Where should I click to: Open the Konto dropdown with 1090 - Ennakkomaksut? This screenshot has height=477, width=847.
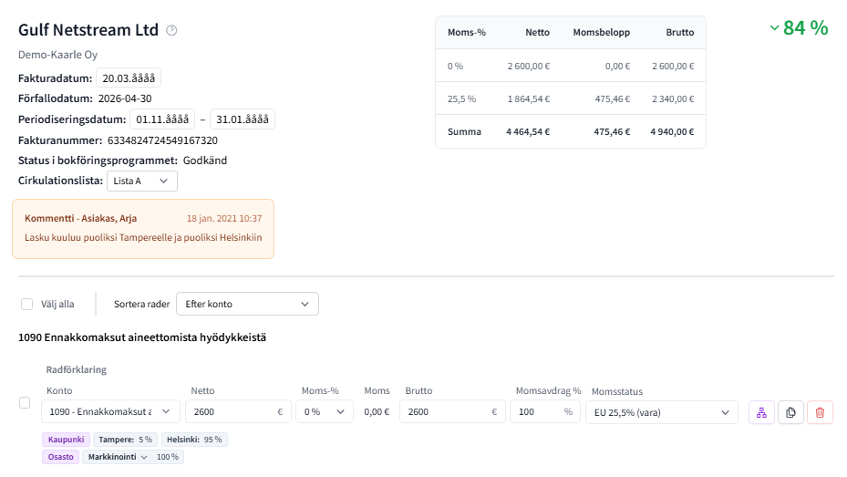(112, 412)
